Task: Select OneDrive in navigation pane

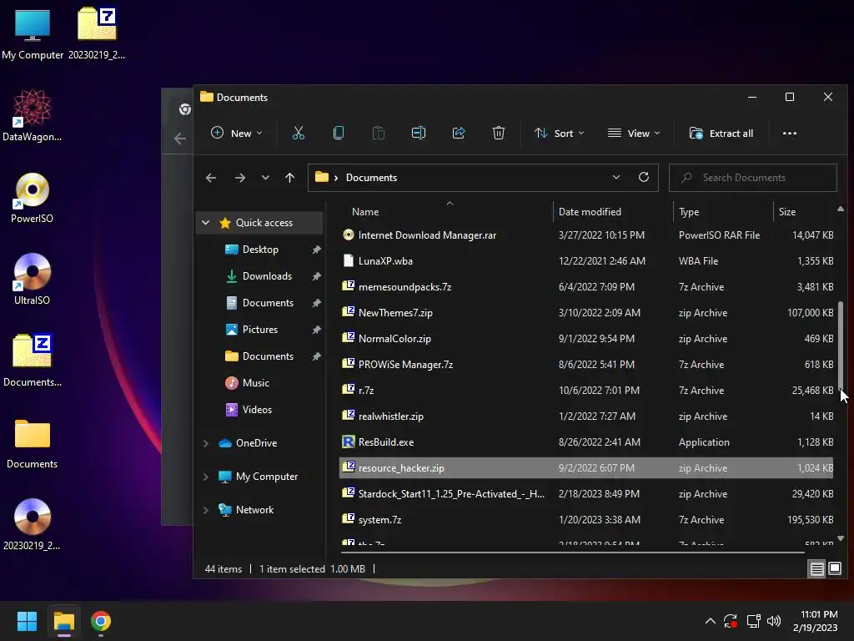Action: pyautogui.click(x=256, y=443)
